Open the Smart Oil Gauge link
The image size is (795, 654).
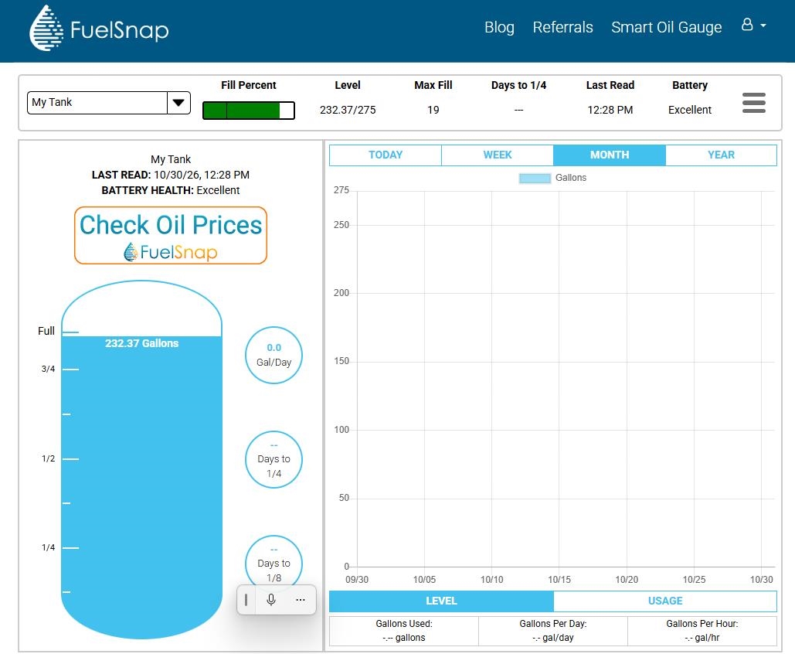(666, 27)
